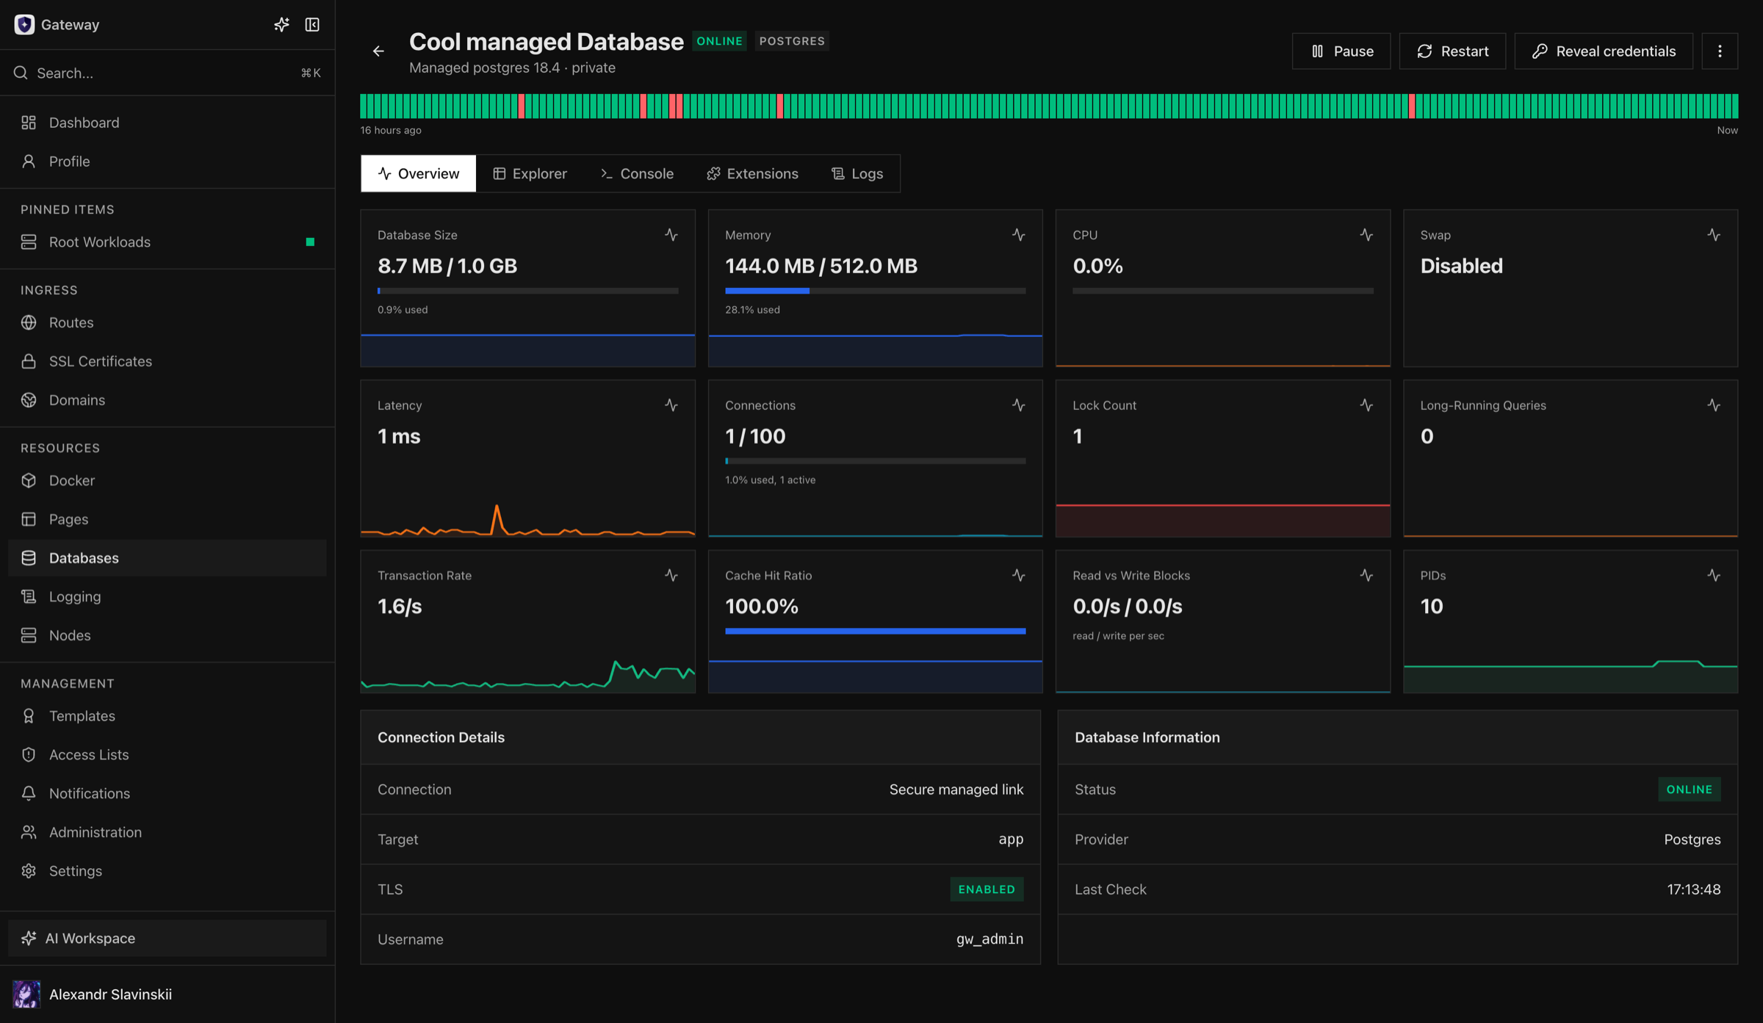The image size is (1763, 1023).
Task: Open pinned Root Workloads item
Action: point(167,242)
